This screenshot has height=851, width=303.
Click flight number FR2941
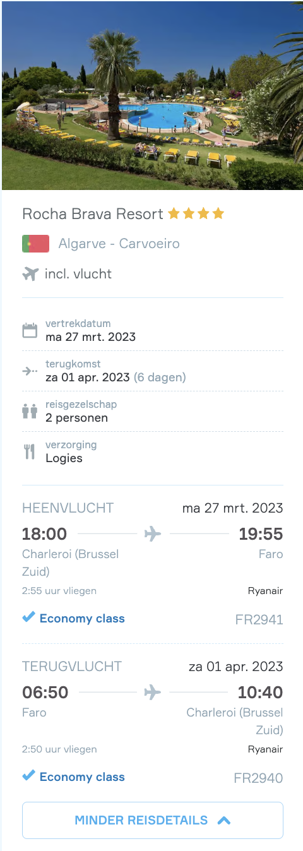259,620
